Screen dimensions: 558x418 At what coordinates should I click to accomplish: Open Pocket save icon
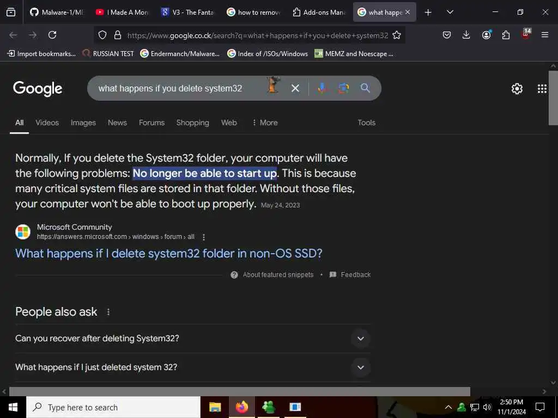coord(447,35)
